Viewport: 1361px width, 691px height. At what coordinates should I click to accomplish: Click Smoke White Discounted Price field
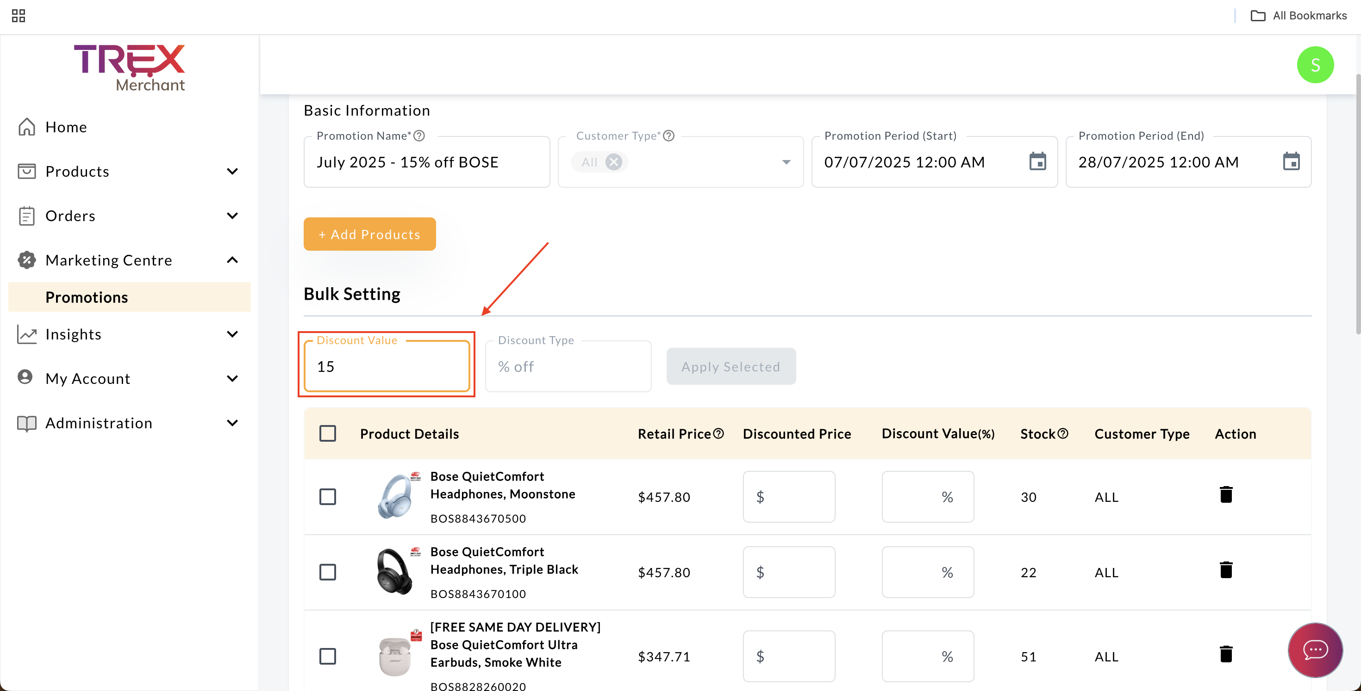pos(789,656)
